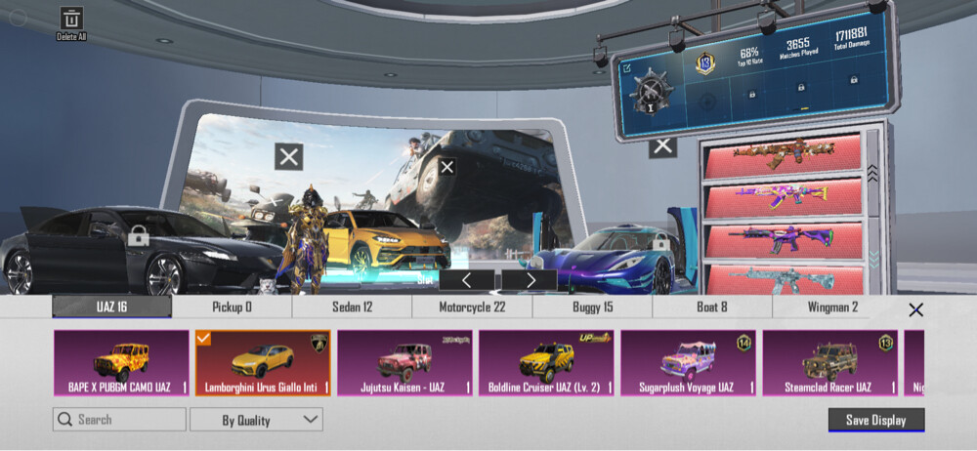
Task: Tap the lock icon on the blue sports car
Action: 660,242
